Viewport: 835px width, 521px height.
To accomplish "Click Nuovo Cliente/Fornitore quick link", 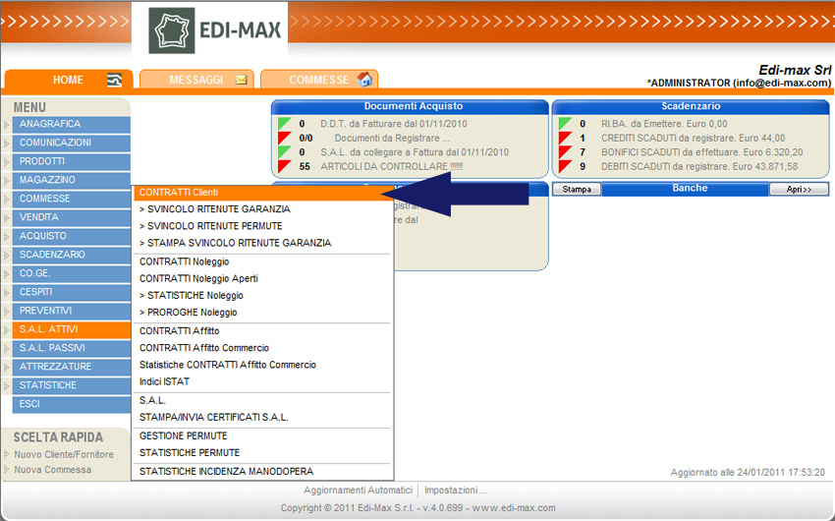I will (x=64, y=454).
